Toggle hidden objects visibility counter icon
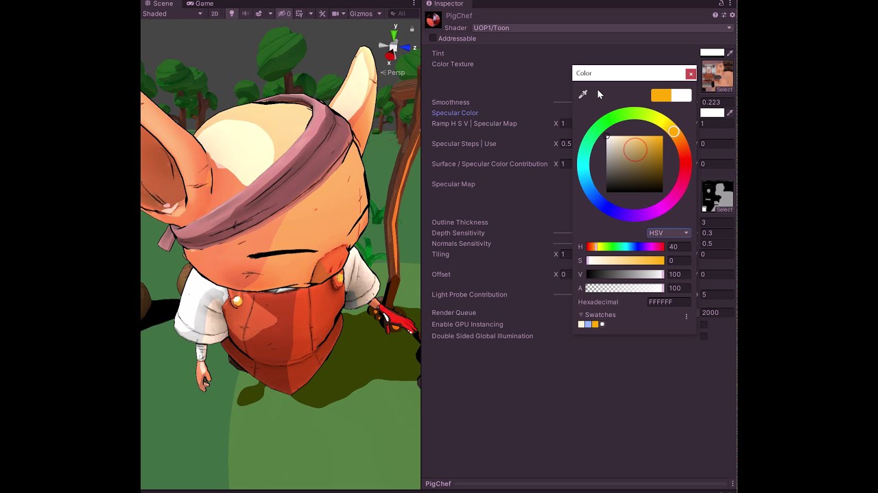The height and width of the screenshot is (493, 878). click(284, 14)
